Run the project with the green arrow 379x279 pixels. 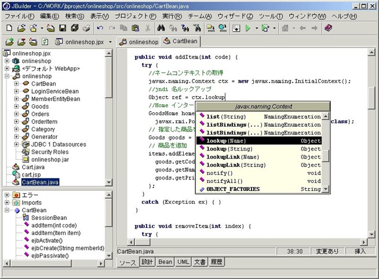pos(248,28)
